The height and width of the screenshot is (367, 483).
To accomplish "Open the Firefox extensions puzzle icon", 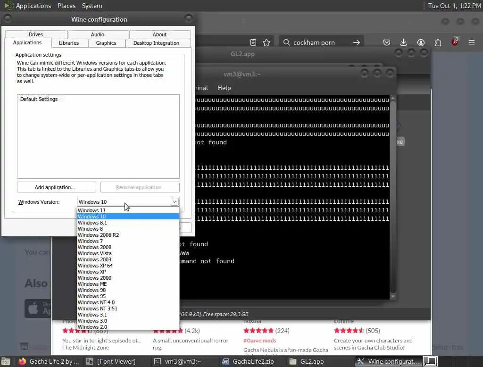I will pos(438,42).
